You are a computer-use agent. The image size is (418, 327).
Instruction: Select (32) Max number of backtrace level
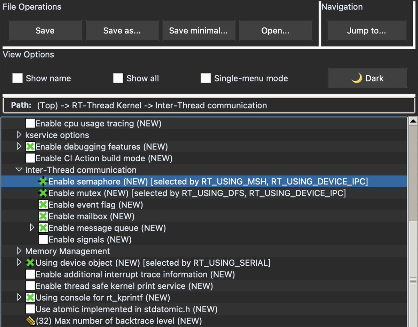[119, 321]
